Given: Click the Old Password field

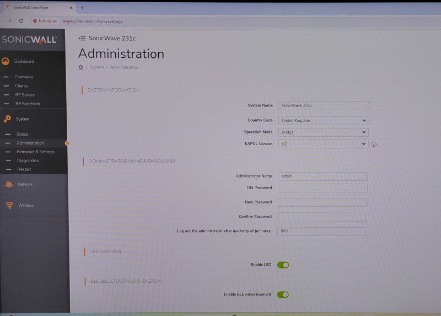Looking at the screenshot, I should point(322,188).
